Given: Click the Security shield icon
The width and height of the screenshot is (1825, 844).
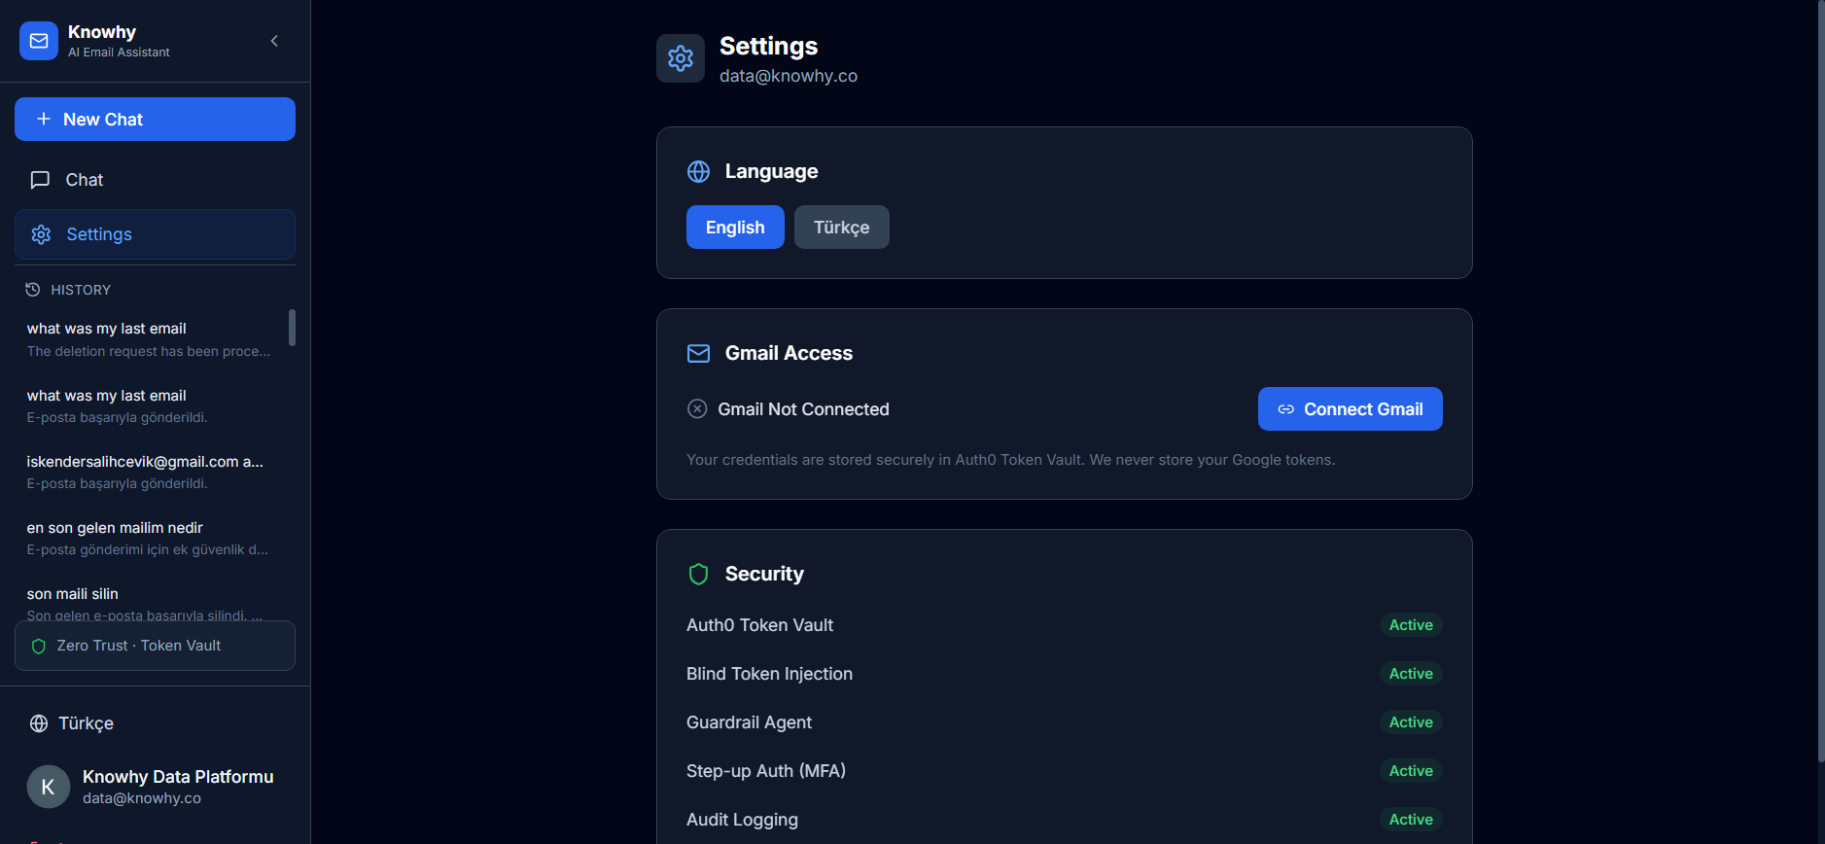Looking at the screenshot, I should [x=698, y=575].
